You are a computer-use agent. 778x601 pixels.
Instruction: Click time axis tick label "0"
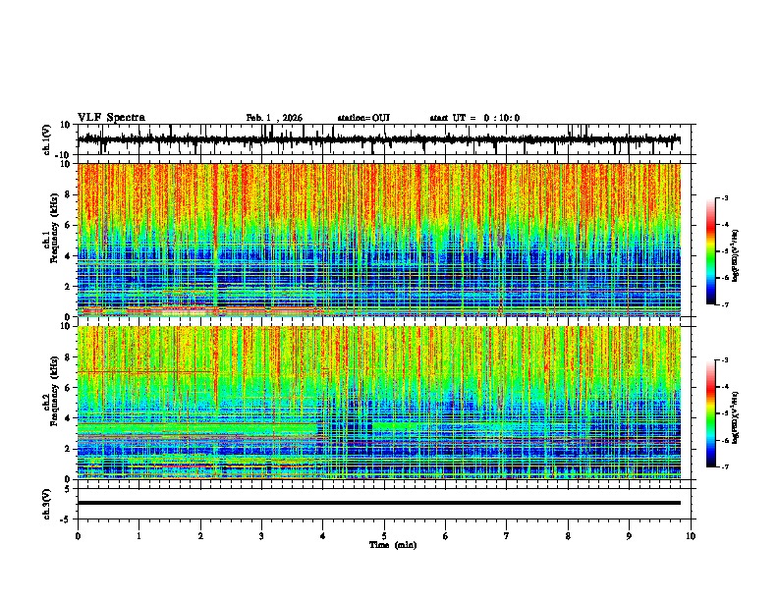pyautogui.click(x=78, y=536)
